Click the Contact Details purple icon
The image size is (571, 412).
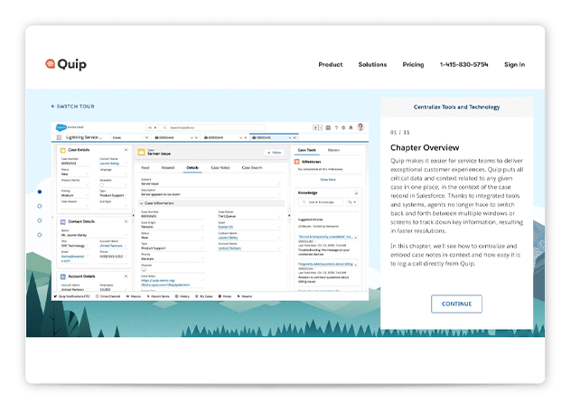pyautogui.click(x=63, y=222)
